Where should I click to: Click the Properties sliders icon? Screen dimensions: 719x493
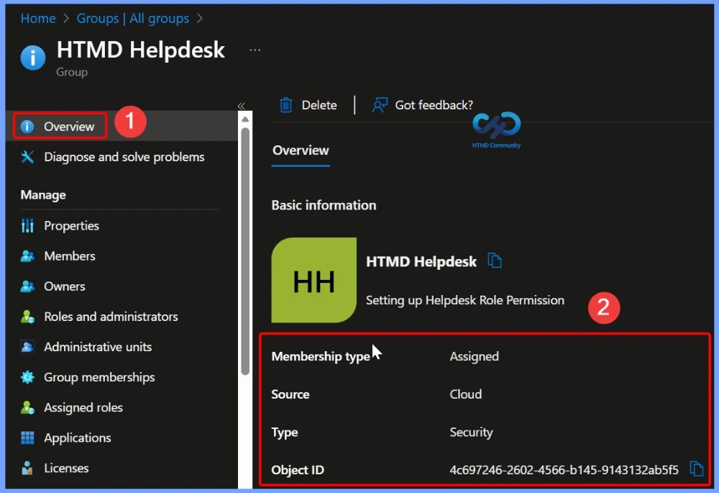28,226
